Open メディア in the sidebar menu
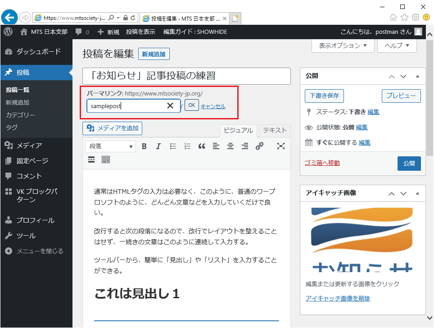The image size is (434, 328). point(29,145)
